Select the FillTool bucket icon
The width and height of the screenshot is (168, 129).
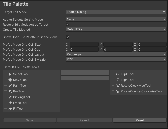point(10,109)
